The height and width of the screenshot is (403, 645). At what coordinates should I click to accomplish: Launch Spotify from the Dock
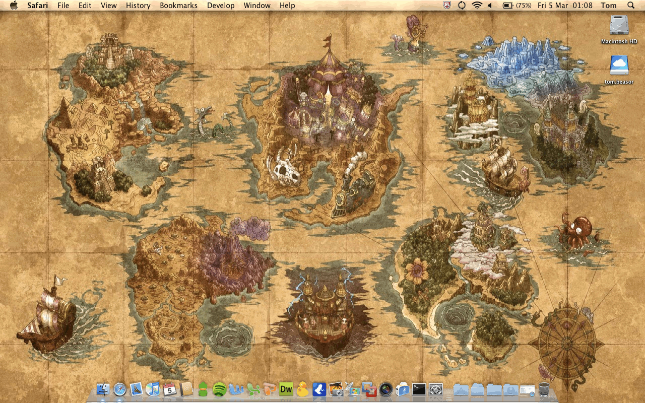pos(219,389)
